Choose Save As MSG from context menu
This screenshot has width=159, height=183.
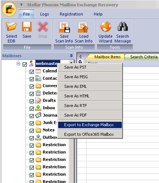pyautogui.click(x=90, y=77)
